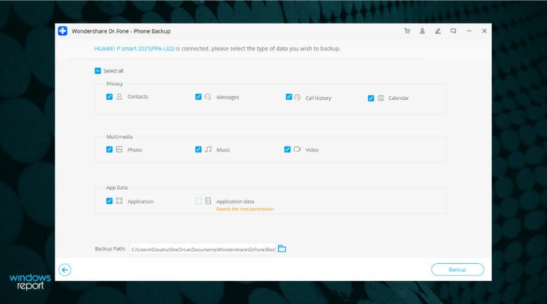Viewport: 547px width, 304px height.
Task: Click the Music label
Action: pyautogui.click(x=223, y=150)
